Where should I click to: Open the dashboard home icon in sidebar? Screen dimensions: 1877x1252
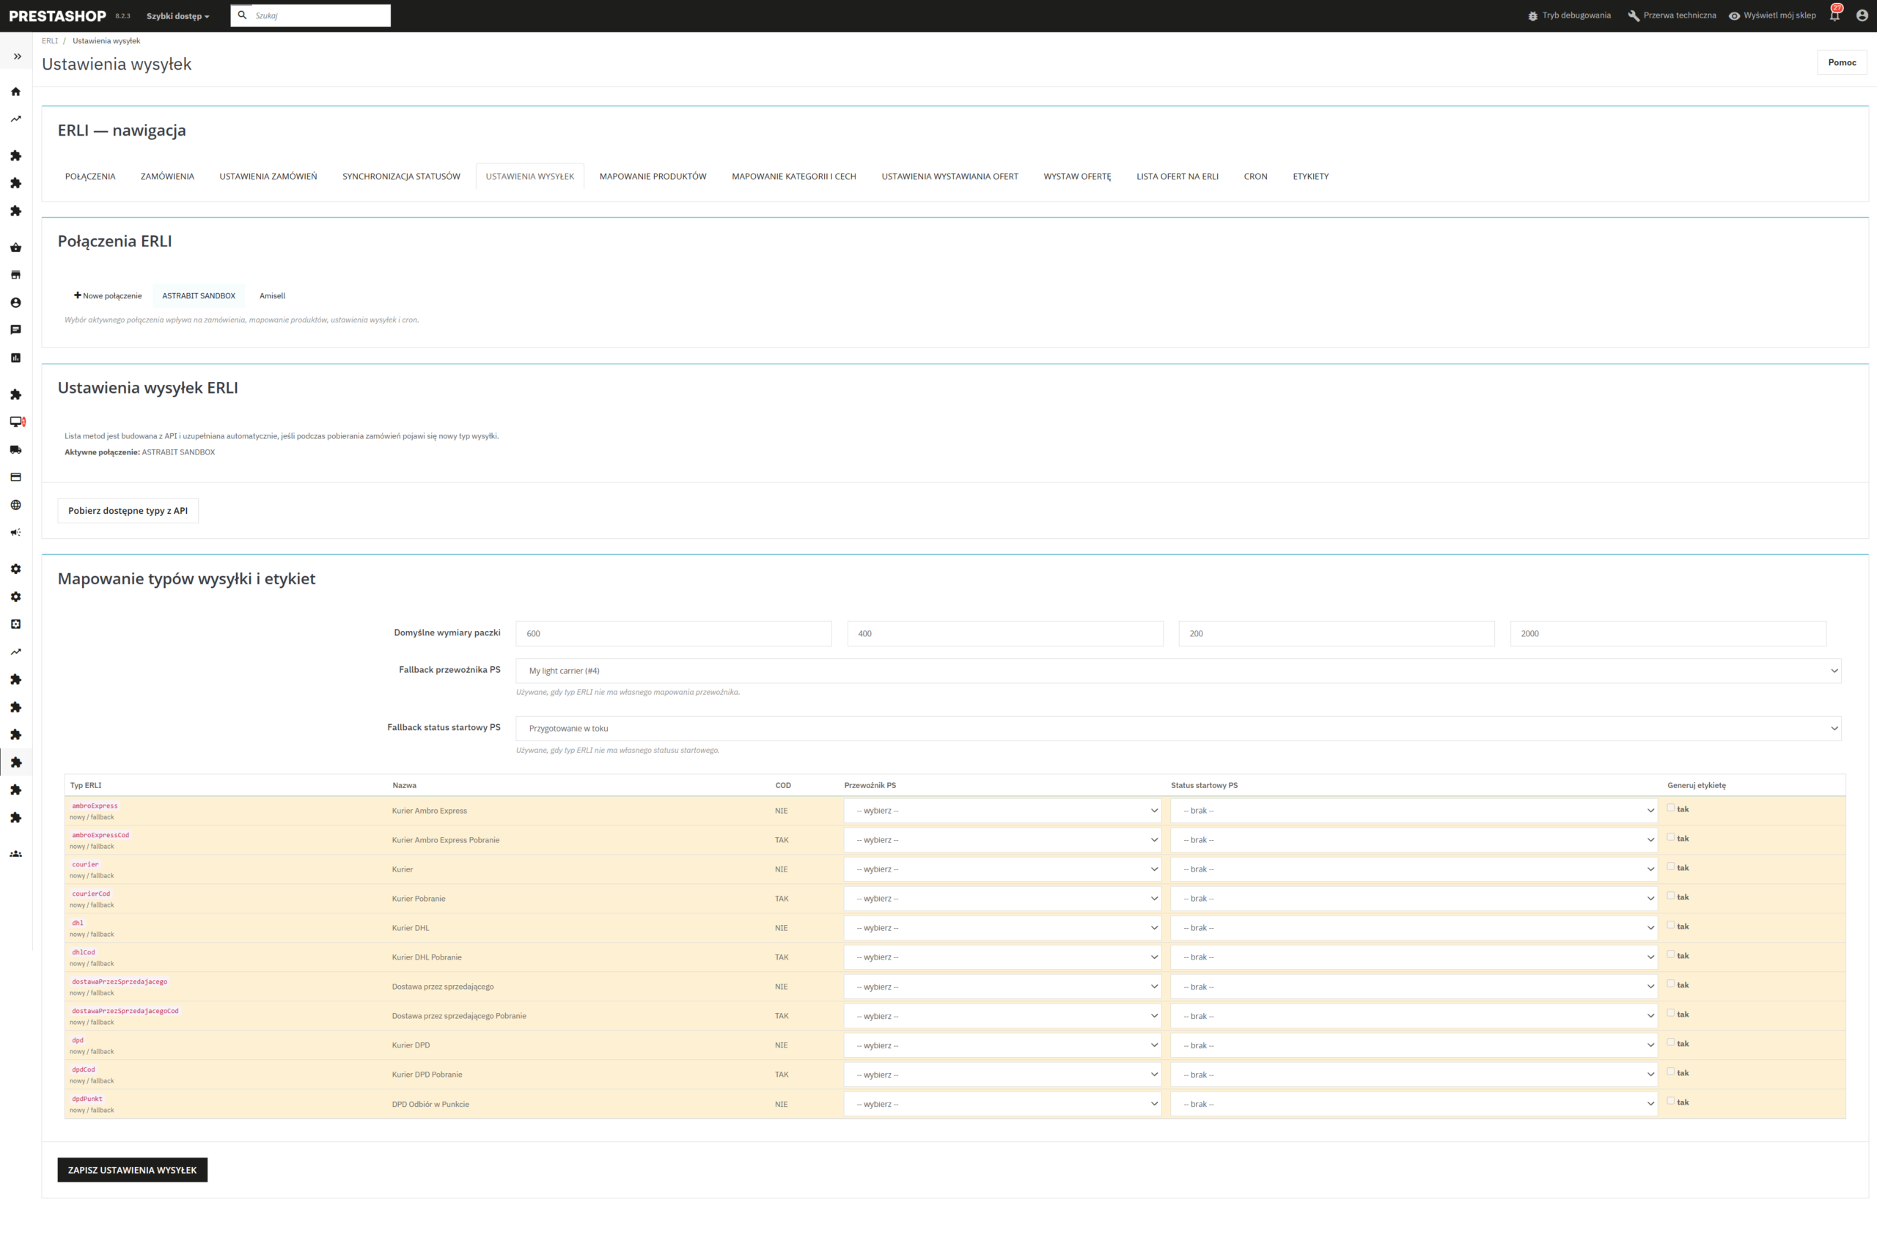pyautogui.click(x=16, y=92)
